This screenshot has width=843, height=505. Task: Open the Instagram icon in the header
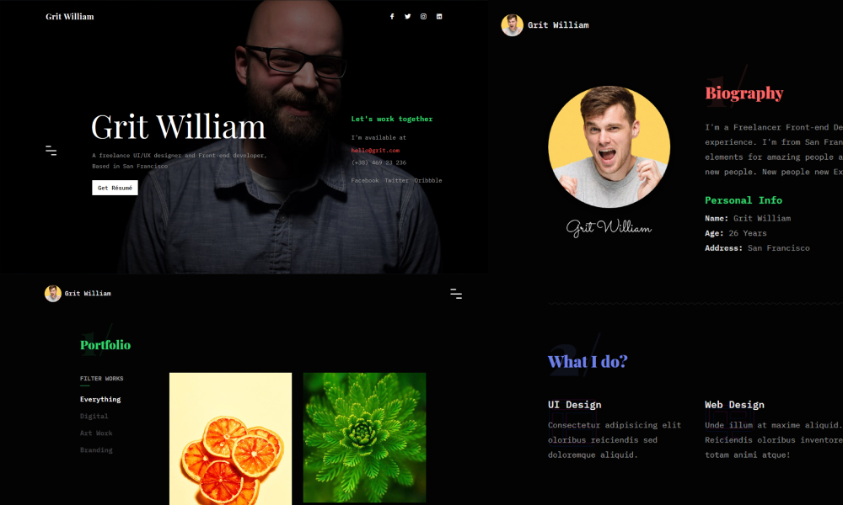tap(424, 17)
